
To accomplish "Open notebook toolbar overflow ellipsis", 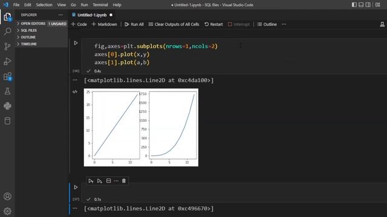I will pyautogui.click(x=284, y=24).
